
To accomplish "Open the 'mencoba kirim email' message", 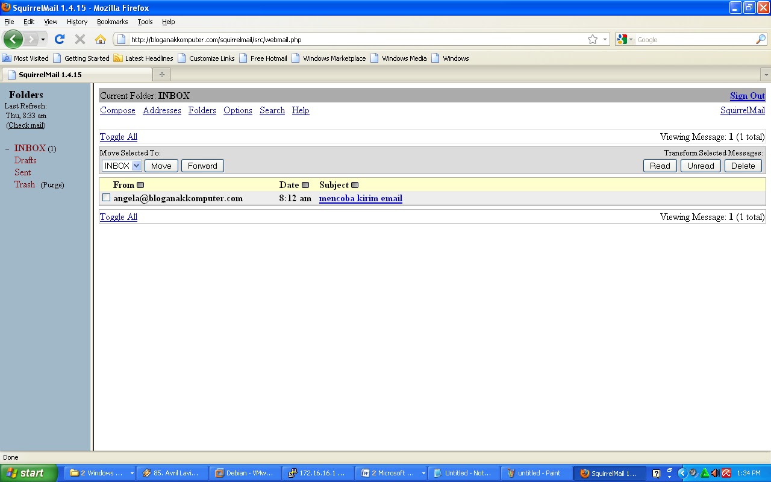I will pyautogui.click(x=361, y=198).
